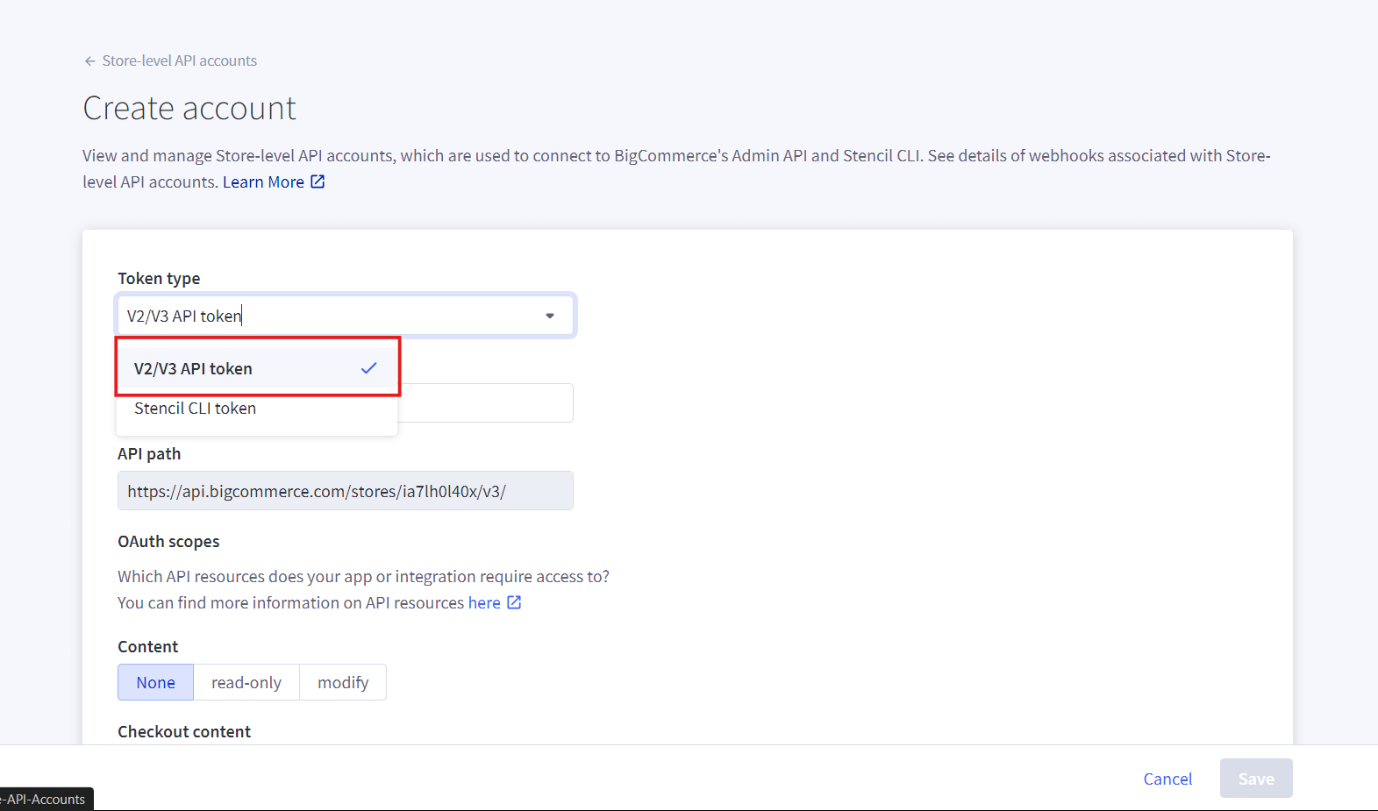Viewport: 1378px width, 811px height.
Task: Choose the Stencil CLI token option
Action: [x=196, y=409]
